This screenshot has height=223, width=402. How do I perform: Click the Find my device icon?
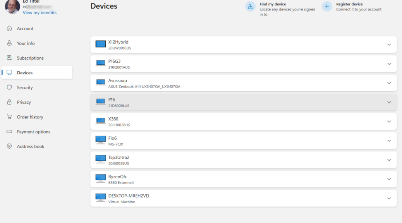coord(250,7)
